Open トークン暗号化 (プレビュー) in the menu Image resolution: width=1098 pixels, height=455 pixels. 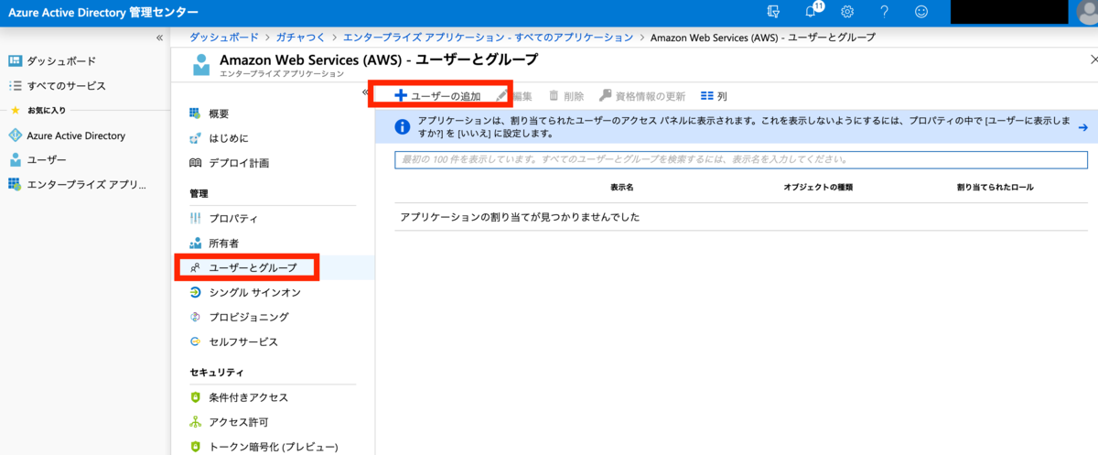click(273, 447)
